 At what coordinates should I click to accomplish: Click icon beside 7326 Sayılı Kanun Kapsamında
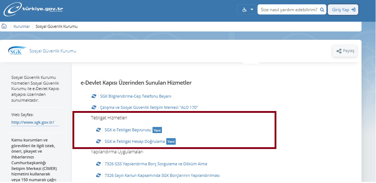coord(98,175)
